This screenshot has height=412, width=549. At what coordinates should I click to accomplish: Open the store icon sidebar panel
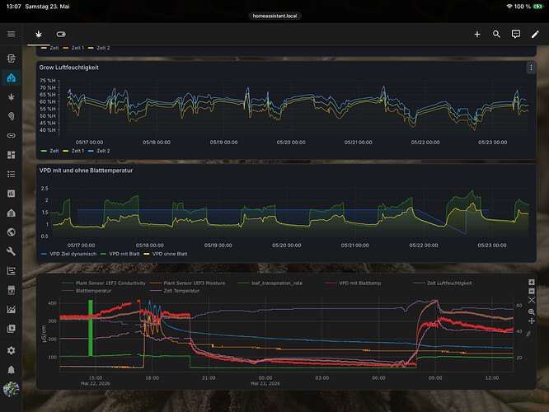click(x=12, y=290)
